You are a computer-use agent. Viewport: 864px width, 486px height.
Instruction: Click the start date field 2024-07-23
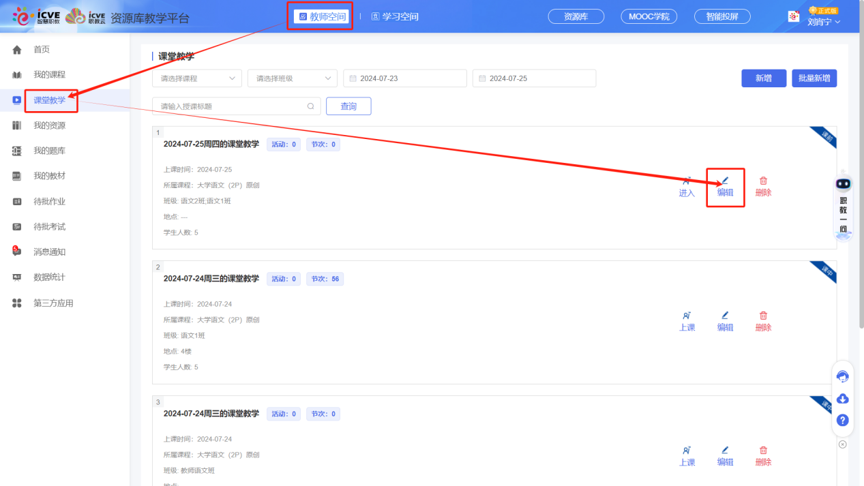[x=405, y=78]
